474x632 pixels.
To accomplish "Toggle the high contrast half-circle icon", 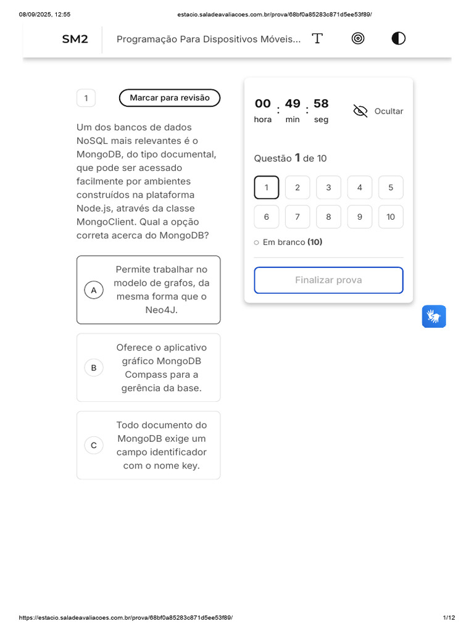I will tap(398, 39).
